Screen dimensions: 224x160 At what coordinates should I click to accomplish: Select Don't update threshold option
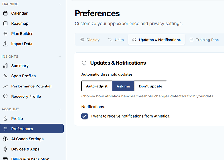pos(150,86)
